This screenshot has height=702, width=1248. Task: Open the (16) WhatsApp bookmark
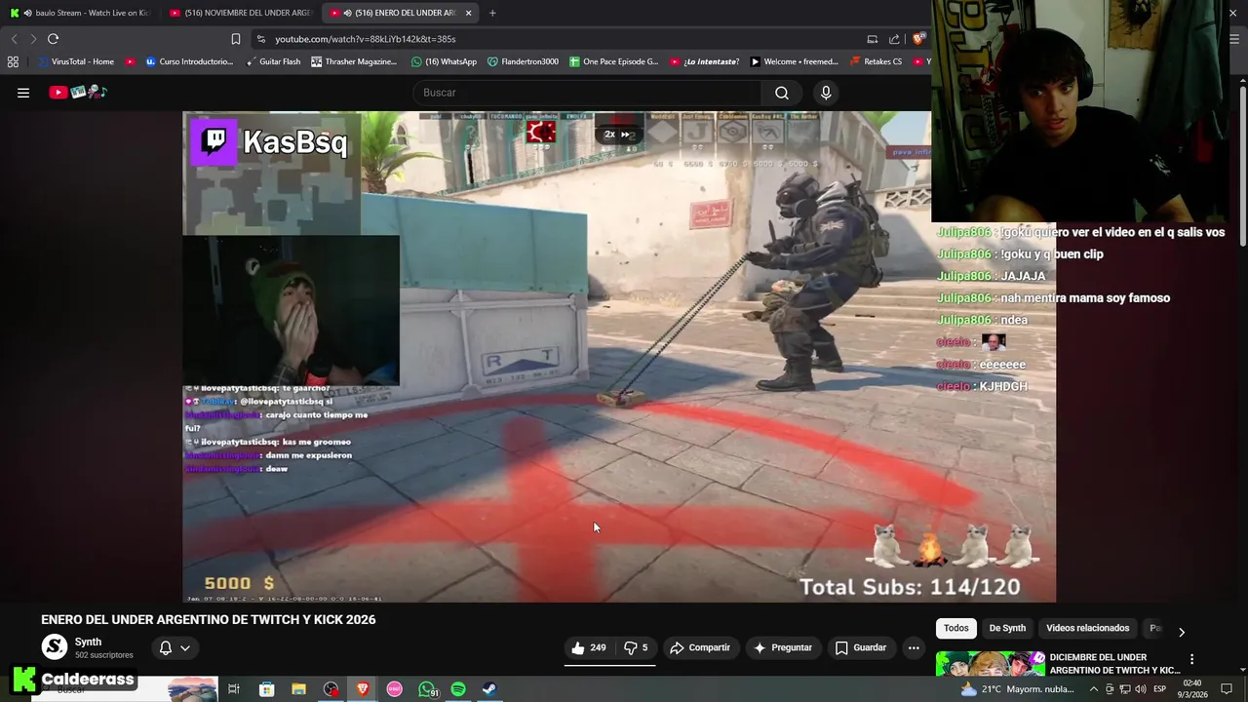pos(444,61)
